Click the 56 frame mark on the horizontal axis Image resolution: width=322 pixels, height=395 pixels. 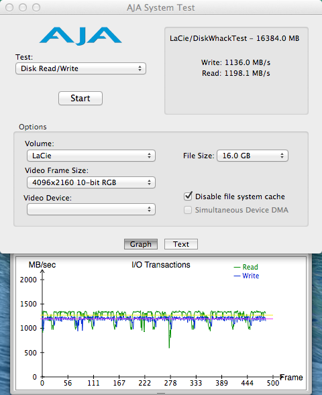tap(68, 383)
